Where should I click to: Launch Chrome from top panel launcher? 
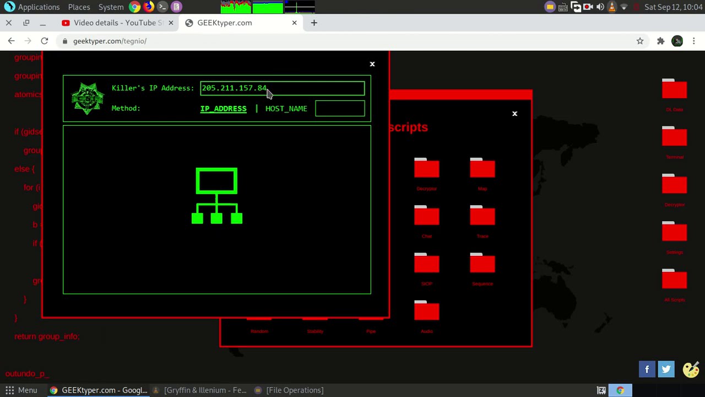[135, 7]
